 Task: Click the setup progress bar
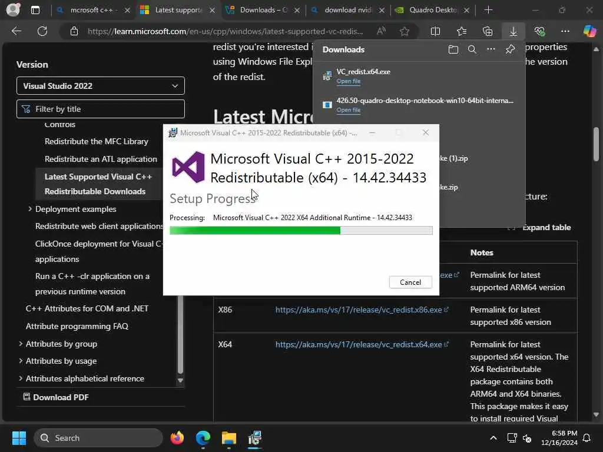(x=301, y=230)
